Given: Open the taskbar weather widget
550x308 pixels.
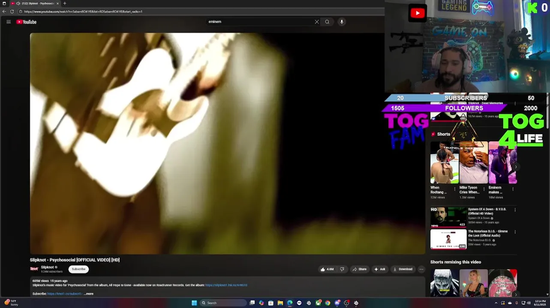Looking at the screenshot, I should click(x=11, y=303).
